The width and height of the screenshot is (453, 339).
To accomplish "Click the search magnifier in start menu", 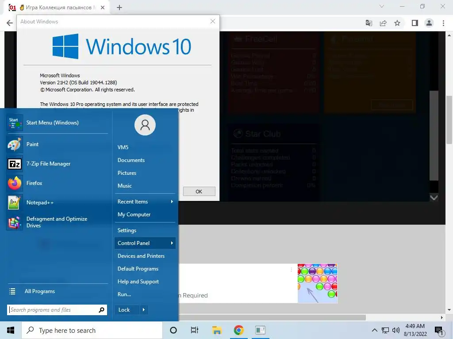I will point(101,310).
